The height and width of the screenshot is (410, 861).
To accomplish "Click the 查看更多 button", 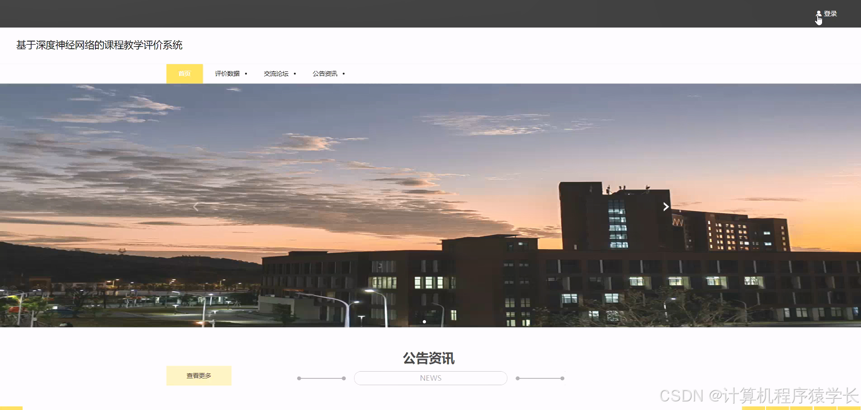I will click(x=199, y=375).
